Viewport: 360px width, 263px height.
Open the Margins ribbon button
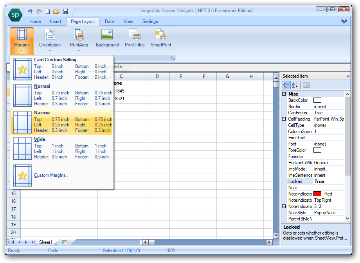click(x=22, y=41)
